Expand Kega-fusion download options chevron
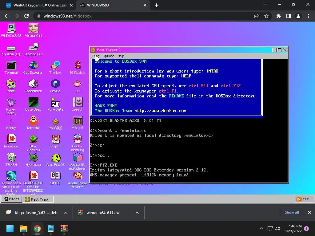 coord(66,213)
